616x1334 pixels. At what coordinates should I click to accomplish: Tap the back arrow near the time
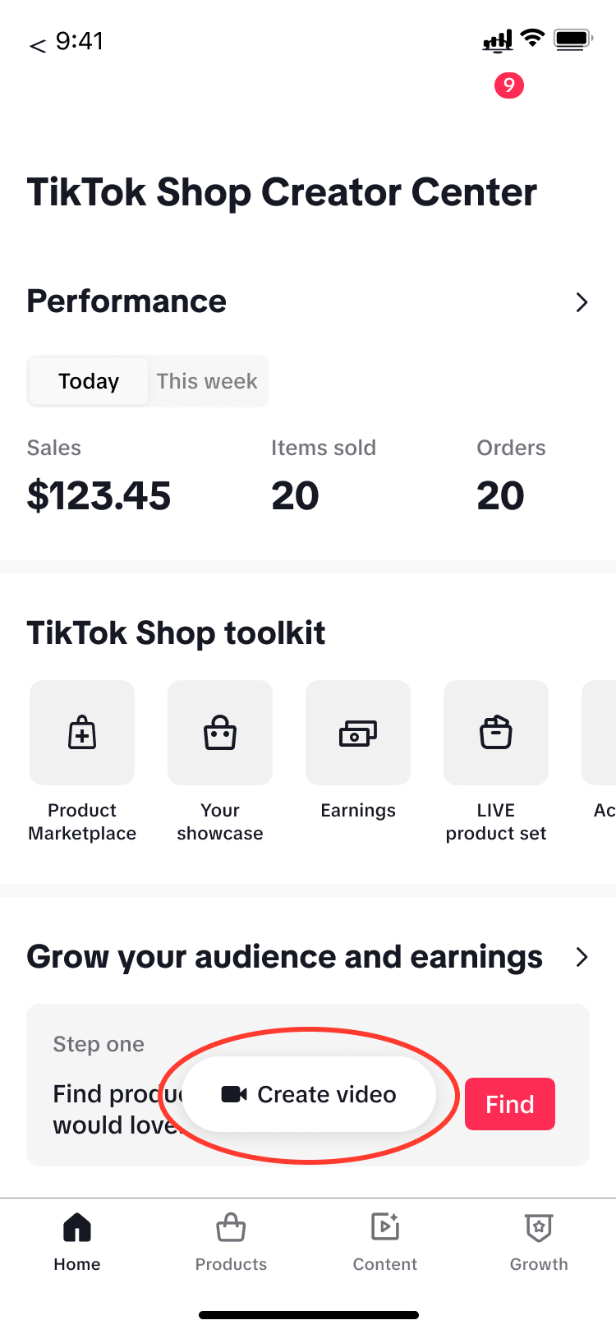(37, 45)
